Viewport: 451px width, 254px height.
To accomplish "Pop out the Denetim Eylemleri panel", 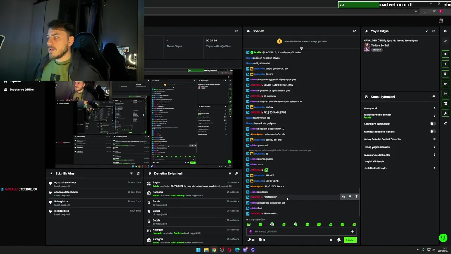I will click(236, 173).
